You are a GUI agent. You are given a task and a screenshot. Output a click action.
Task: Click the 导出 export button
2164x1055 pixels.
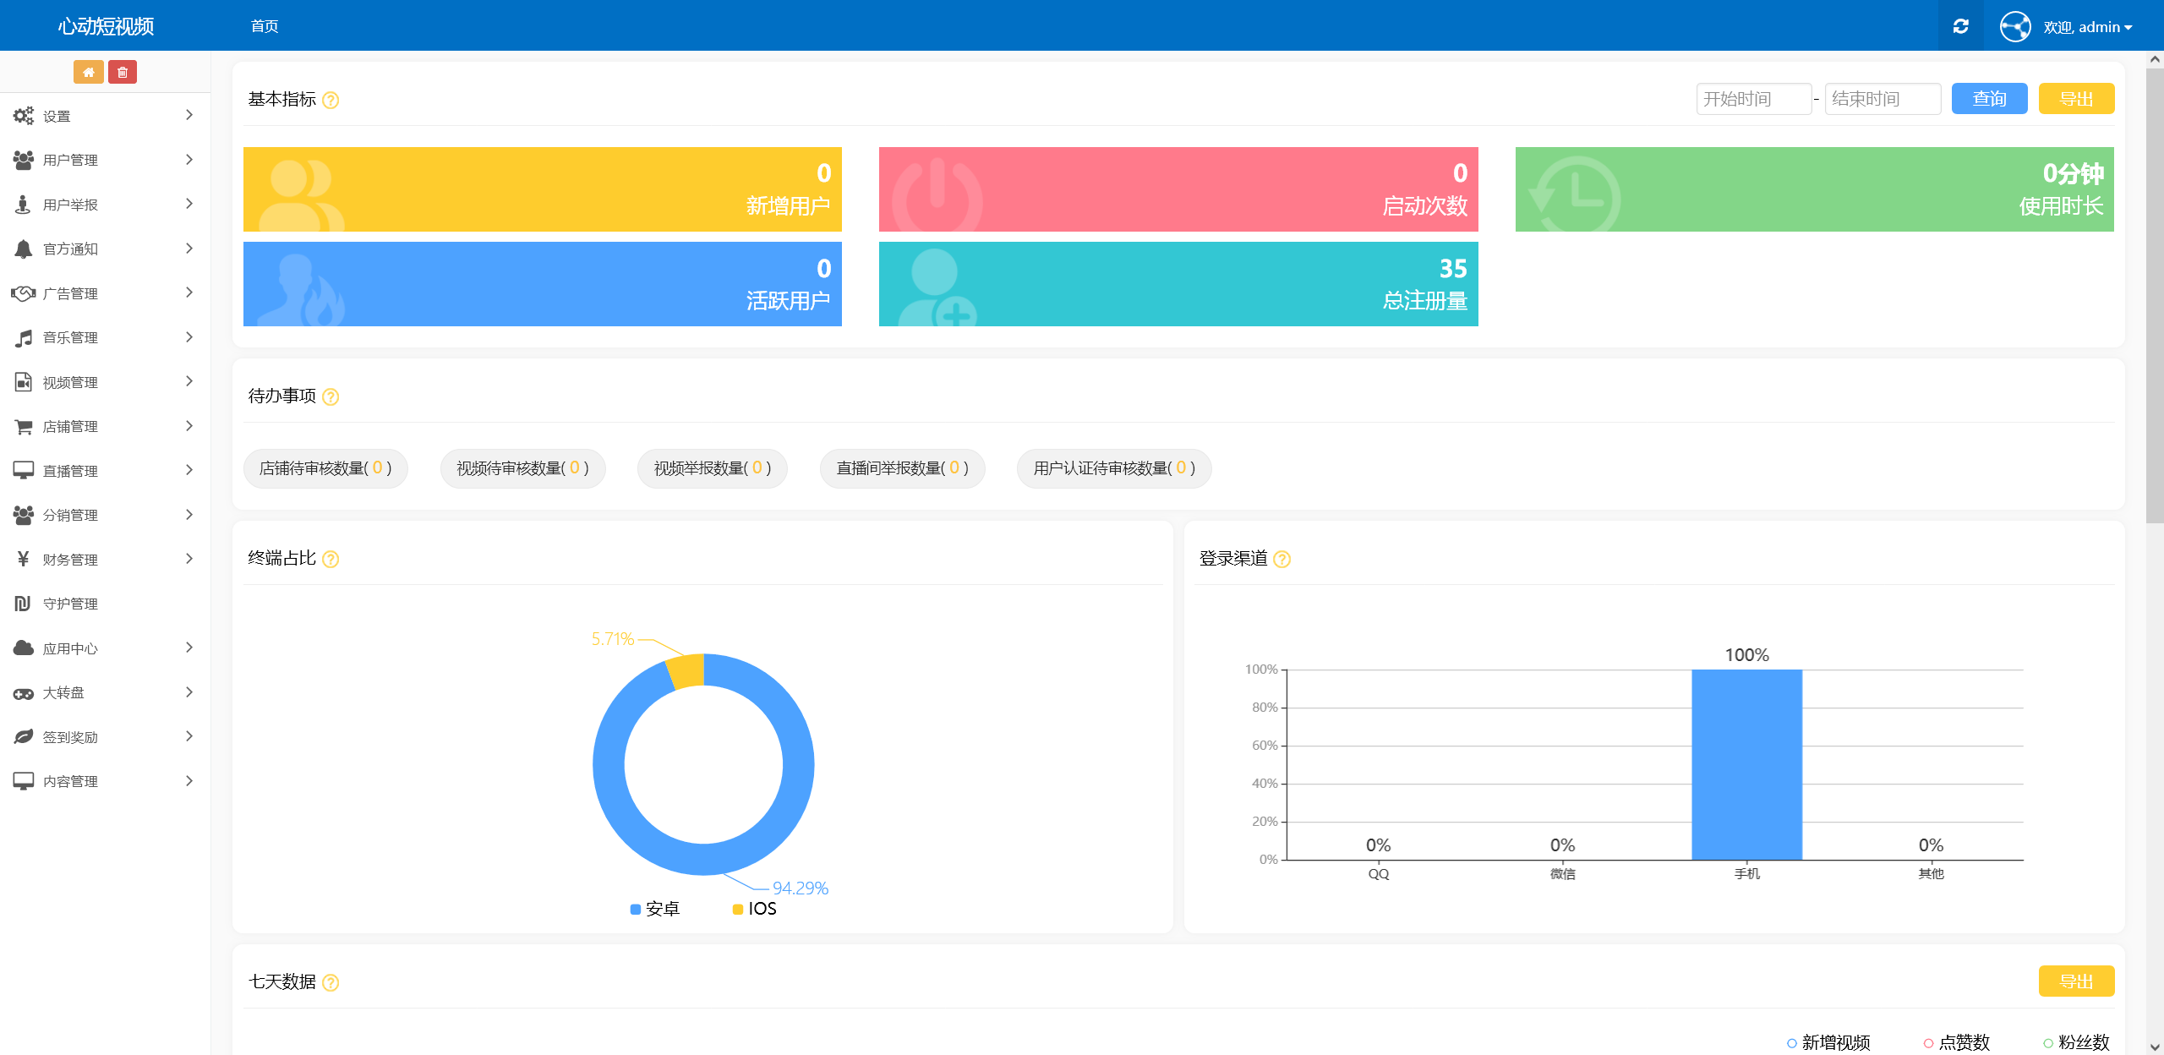coord(2076,98)
